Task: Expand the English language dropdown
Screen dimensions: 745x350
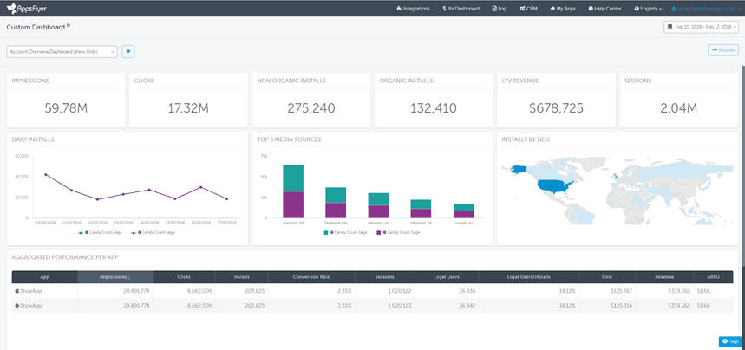Action: [646, 8]
